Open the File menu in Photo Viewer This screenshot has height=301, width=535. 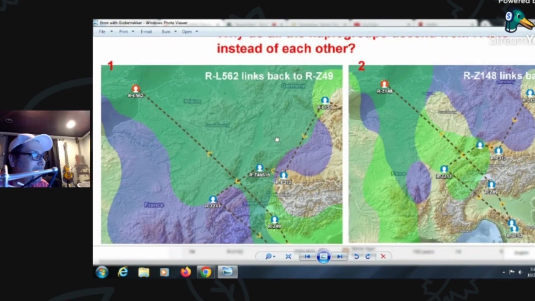(102, 32)
